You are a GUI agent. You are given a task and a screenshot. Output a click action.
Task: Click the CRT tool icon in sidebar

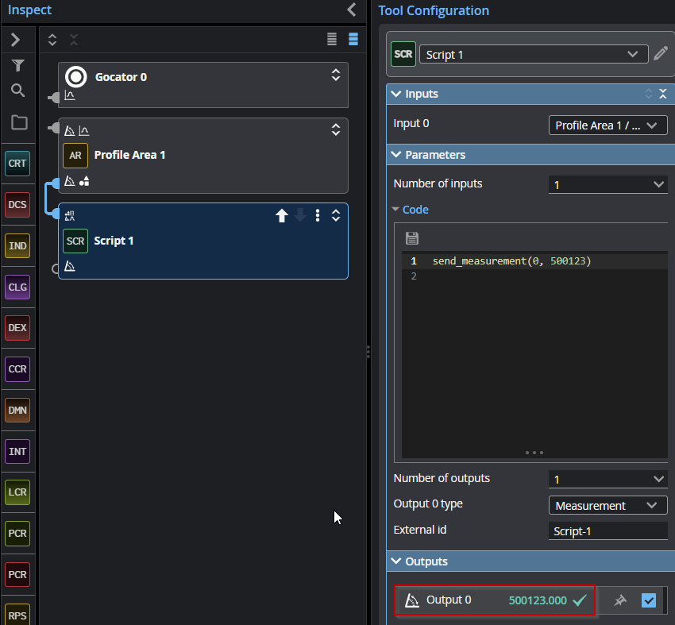pyautogui.click(x=17, y=164)
